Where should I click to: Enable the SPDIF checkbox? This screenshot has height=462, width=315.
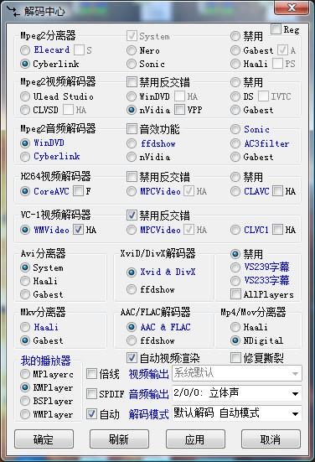pyautogui.click(x=91, y=393)
